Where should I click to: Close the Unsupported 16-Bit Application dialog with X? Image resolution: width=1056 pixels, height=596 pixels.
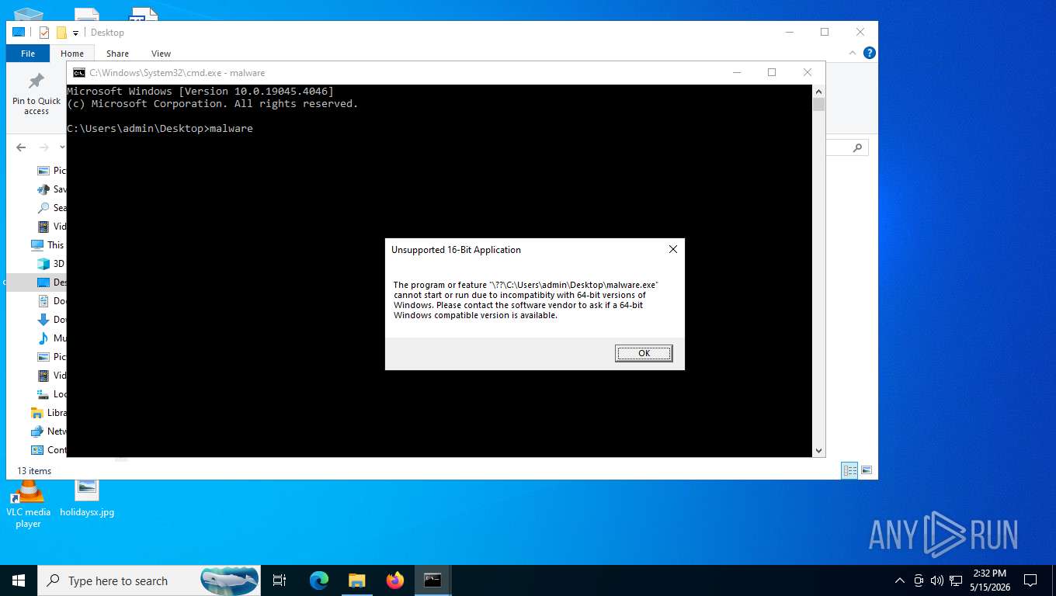point(673,249)
